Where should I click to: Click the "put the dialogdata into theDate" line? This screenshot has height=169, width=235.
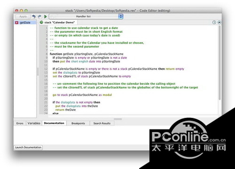point(77,106)
